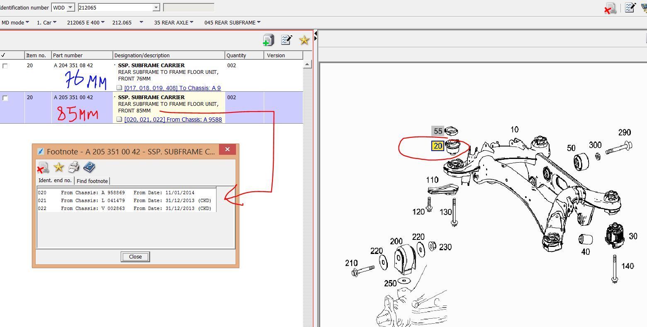Click the add-documents icon with green plus

[x=268, y=40]
